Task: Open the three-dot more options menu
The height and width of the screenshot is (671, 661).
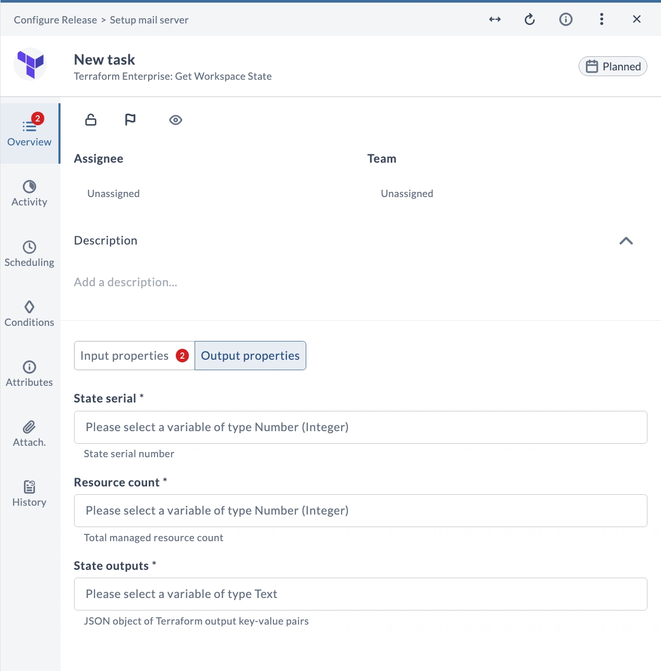Action: (602, 19)
